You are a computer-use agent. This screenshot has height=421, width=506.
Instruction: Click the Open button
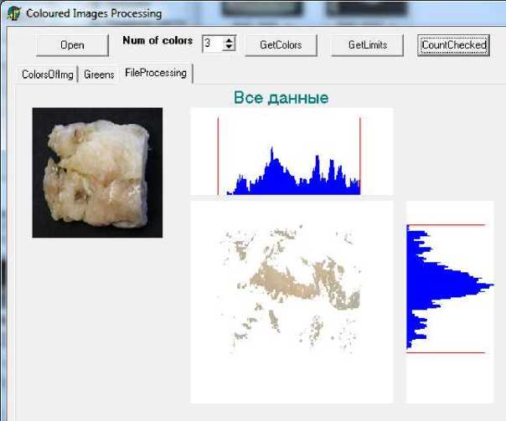pos(72,45)
